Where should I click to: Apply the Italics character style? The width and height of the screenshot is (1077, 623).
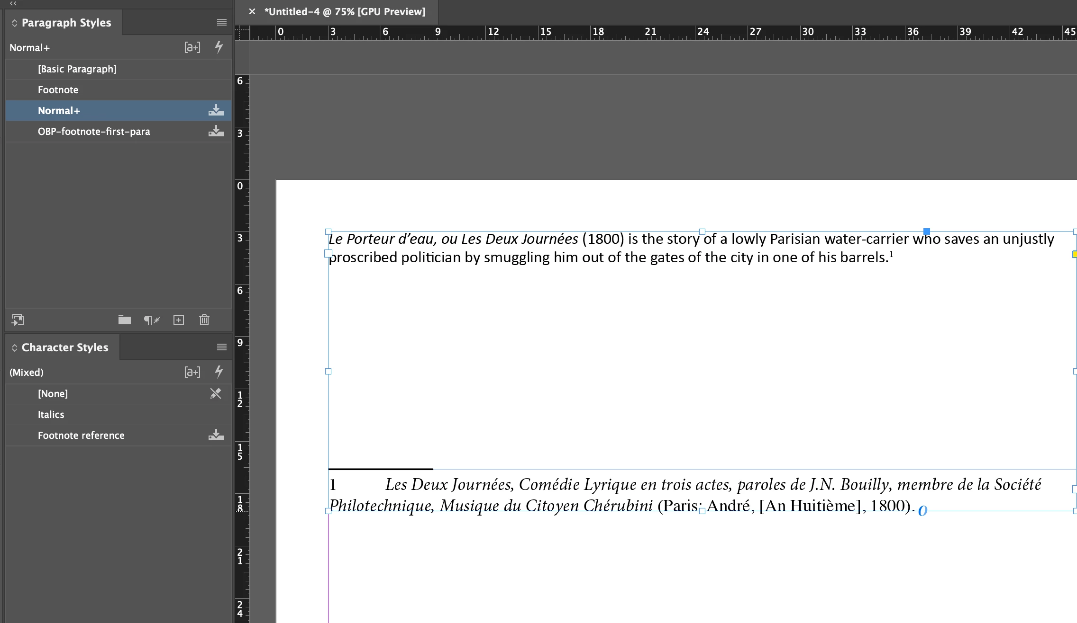(x=51, y=415)
